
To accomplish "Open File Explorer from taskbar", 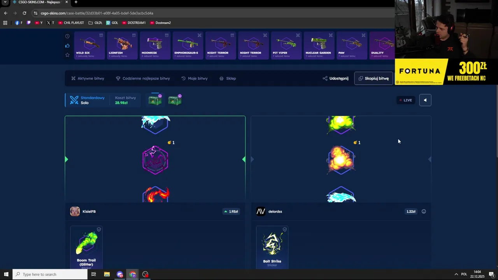I will [x=107, y=274].
